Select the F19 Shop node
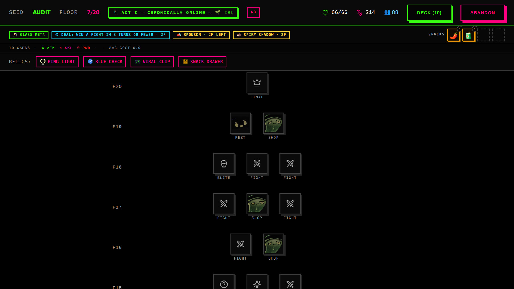This screenshot has height=289, width=514. pyautogui.click(x=274, y=123)
